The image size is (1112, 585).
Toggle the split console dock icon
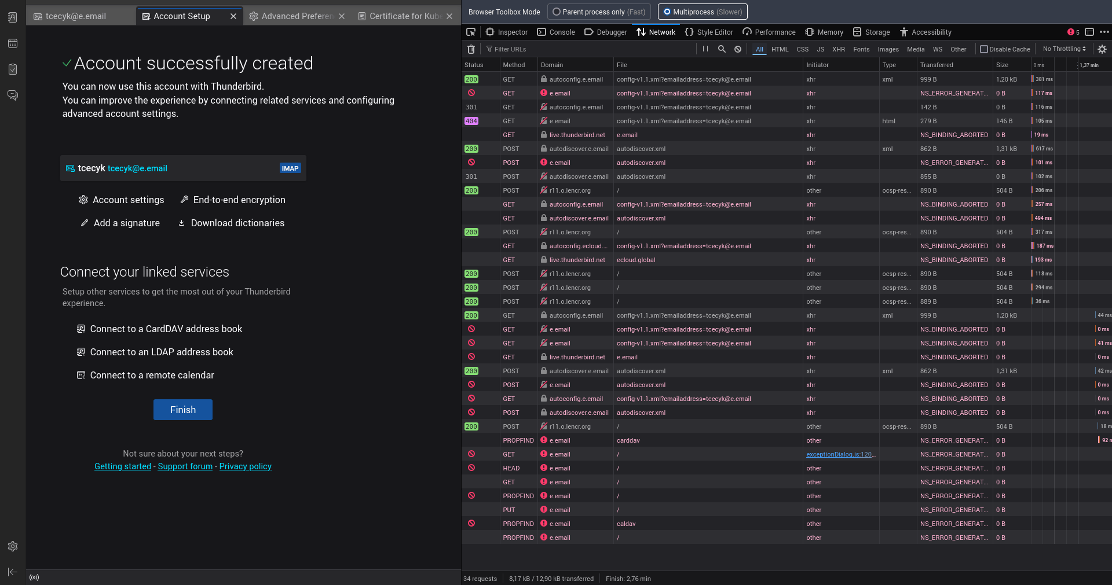[x=1089, y=32]
